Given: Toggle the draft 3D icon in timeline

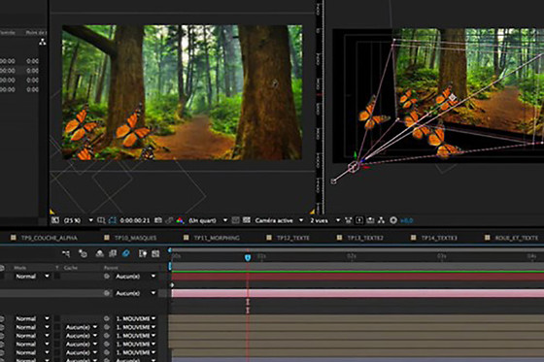Looking at the screenshot, I should [x=83, y=254].
